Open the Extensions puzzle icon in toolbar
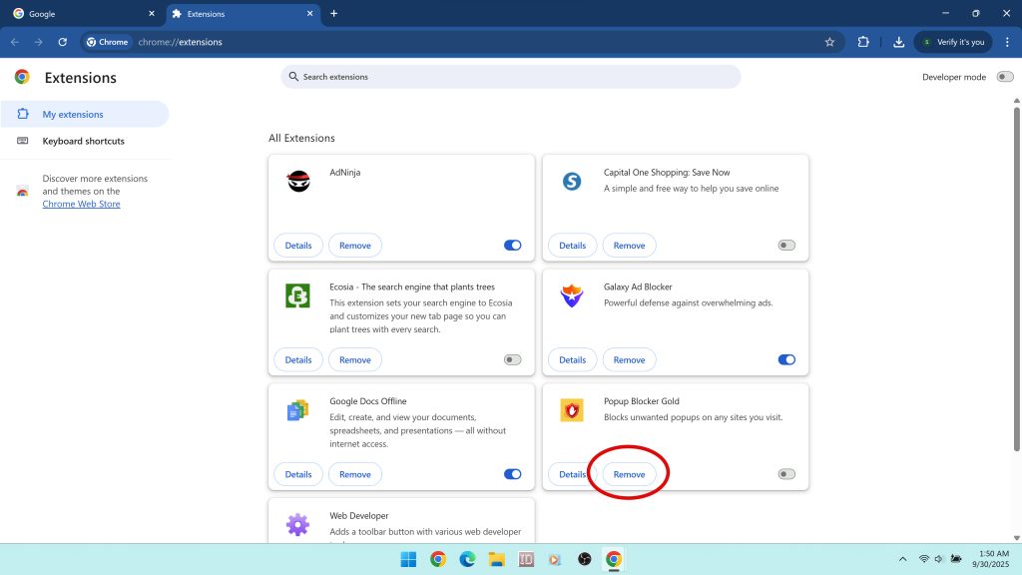This screenshot has height=575, width=1022. click(863, 42)
